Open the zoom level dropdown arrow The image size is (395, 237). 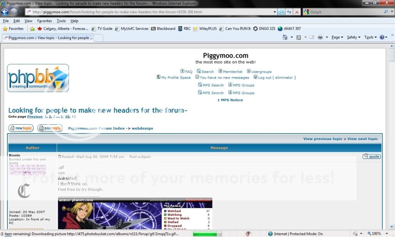pyautogui.click(x=387, y=234)
